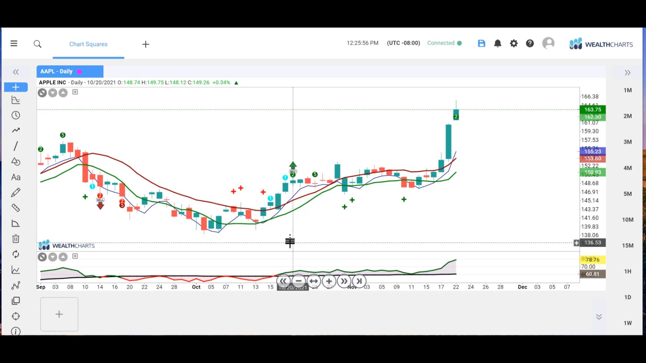The width and height of the screenshot is (646, 363).
Task: Select the 2M timeframe
Action: (x=627, y=116)
